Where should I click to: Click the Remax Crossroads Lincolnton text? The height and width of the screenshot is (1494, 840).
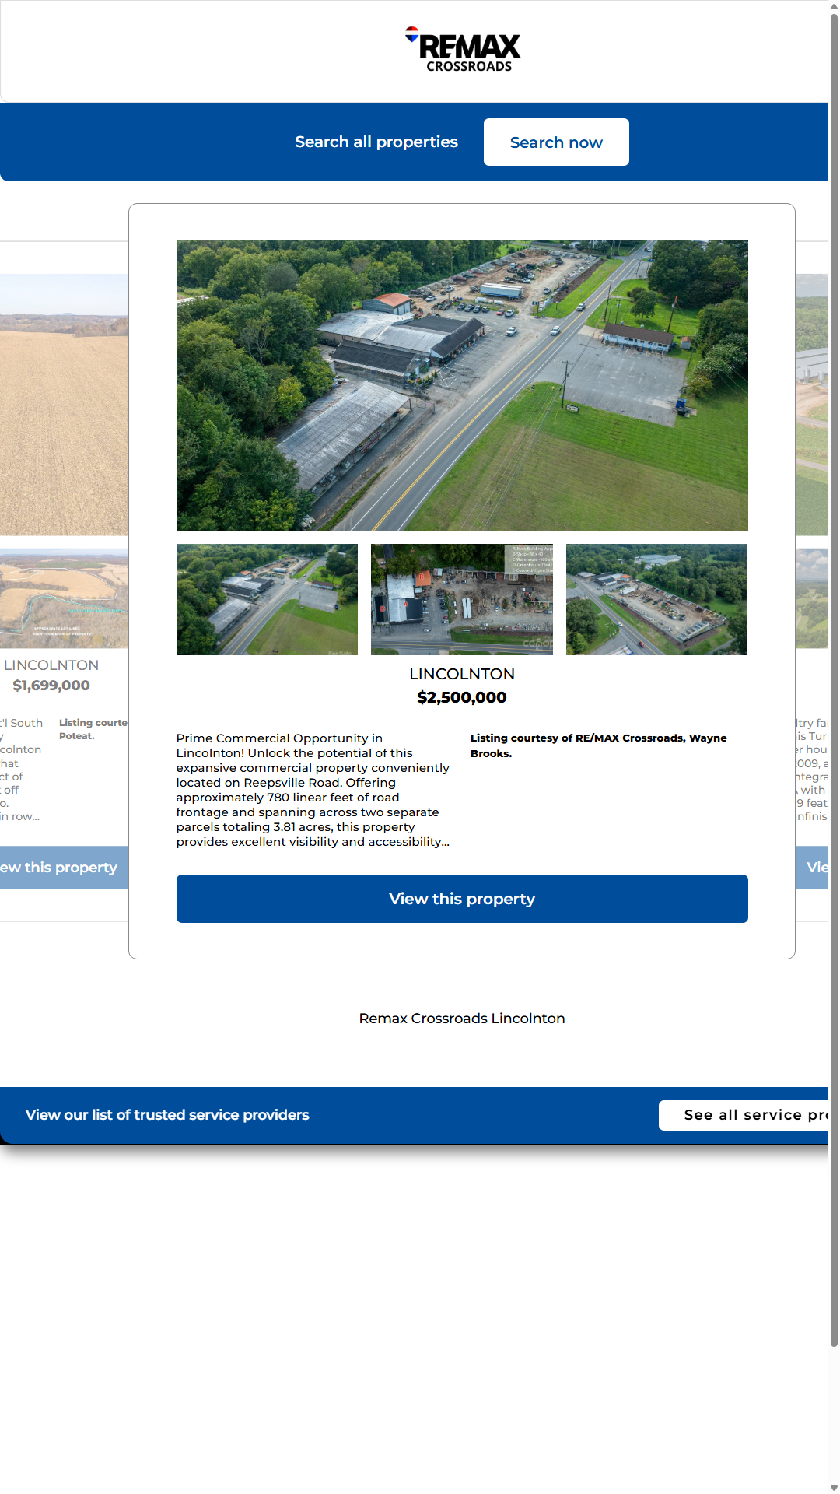(462, 1019)
